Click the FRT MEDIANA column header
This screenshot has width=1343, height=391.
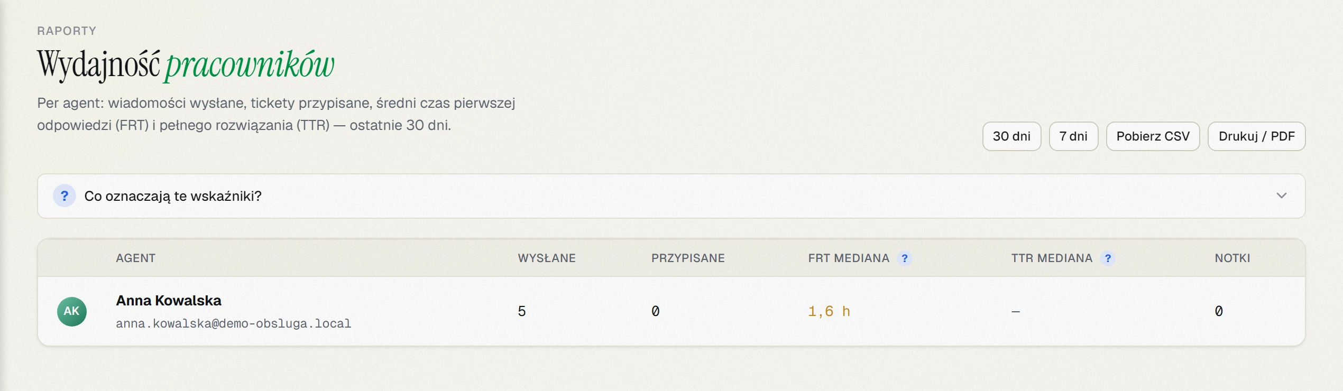point(849,258)
